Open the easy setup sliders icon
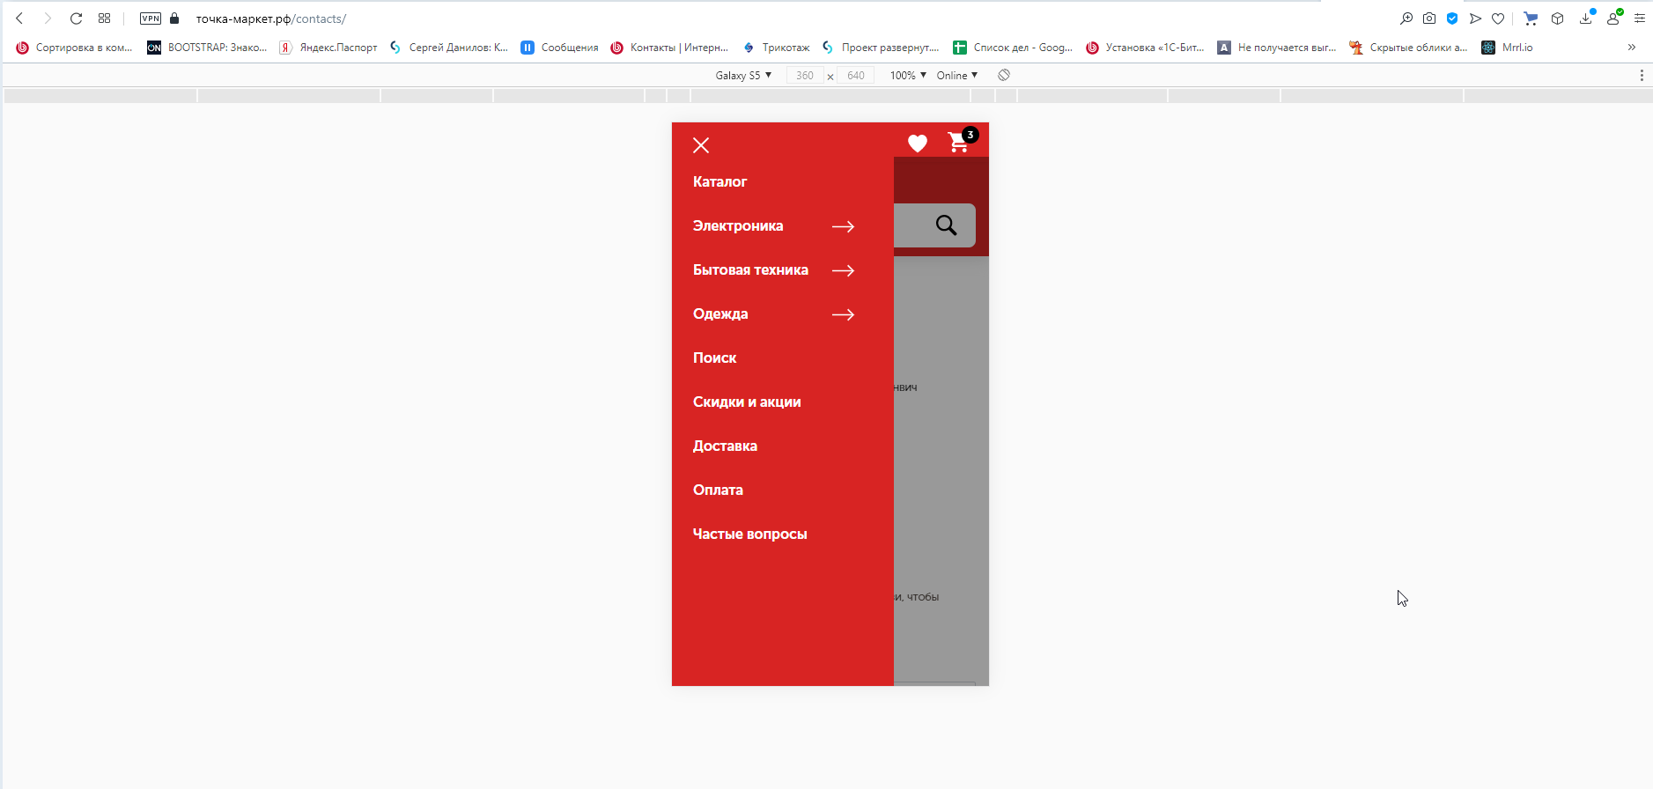The image size is (1653, 789). click(x=1640, y=18)
